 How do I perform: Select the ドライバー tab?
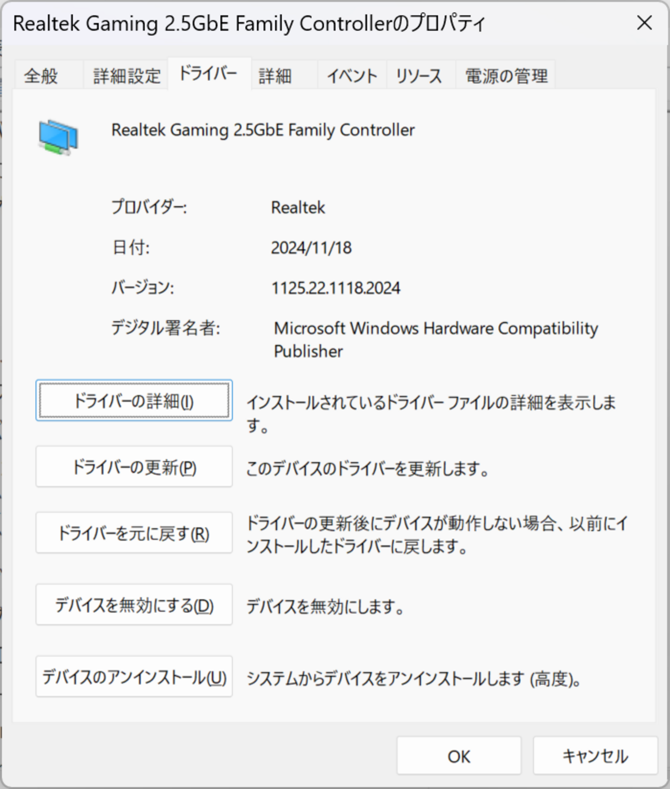coord(208,74)
